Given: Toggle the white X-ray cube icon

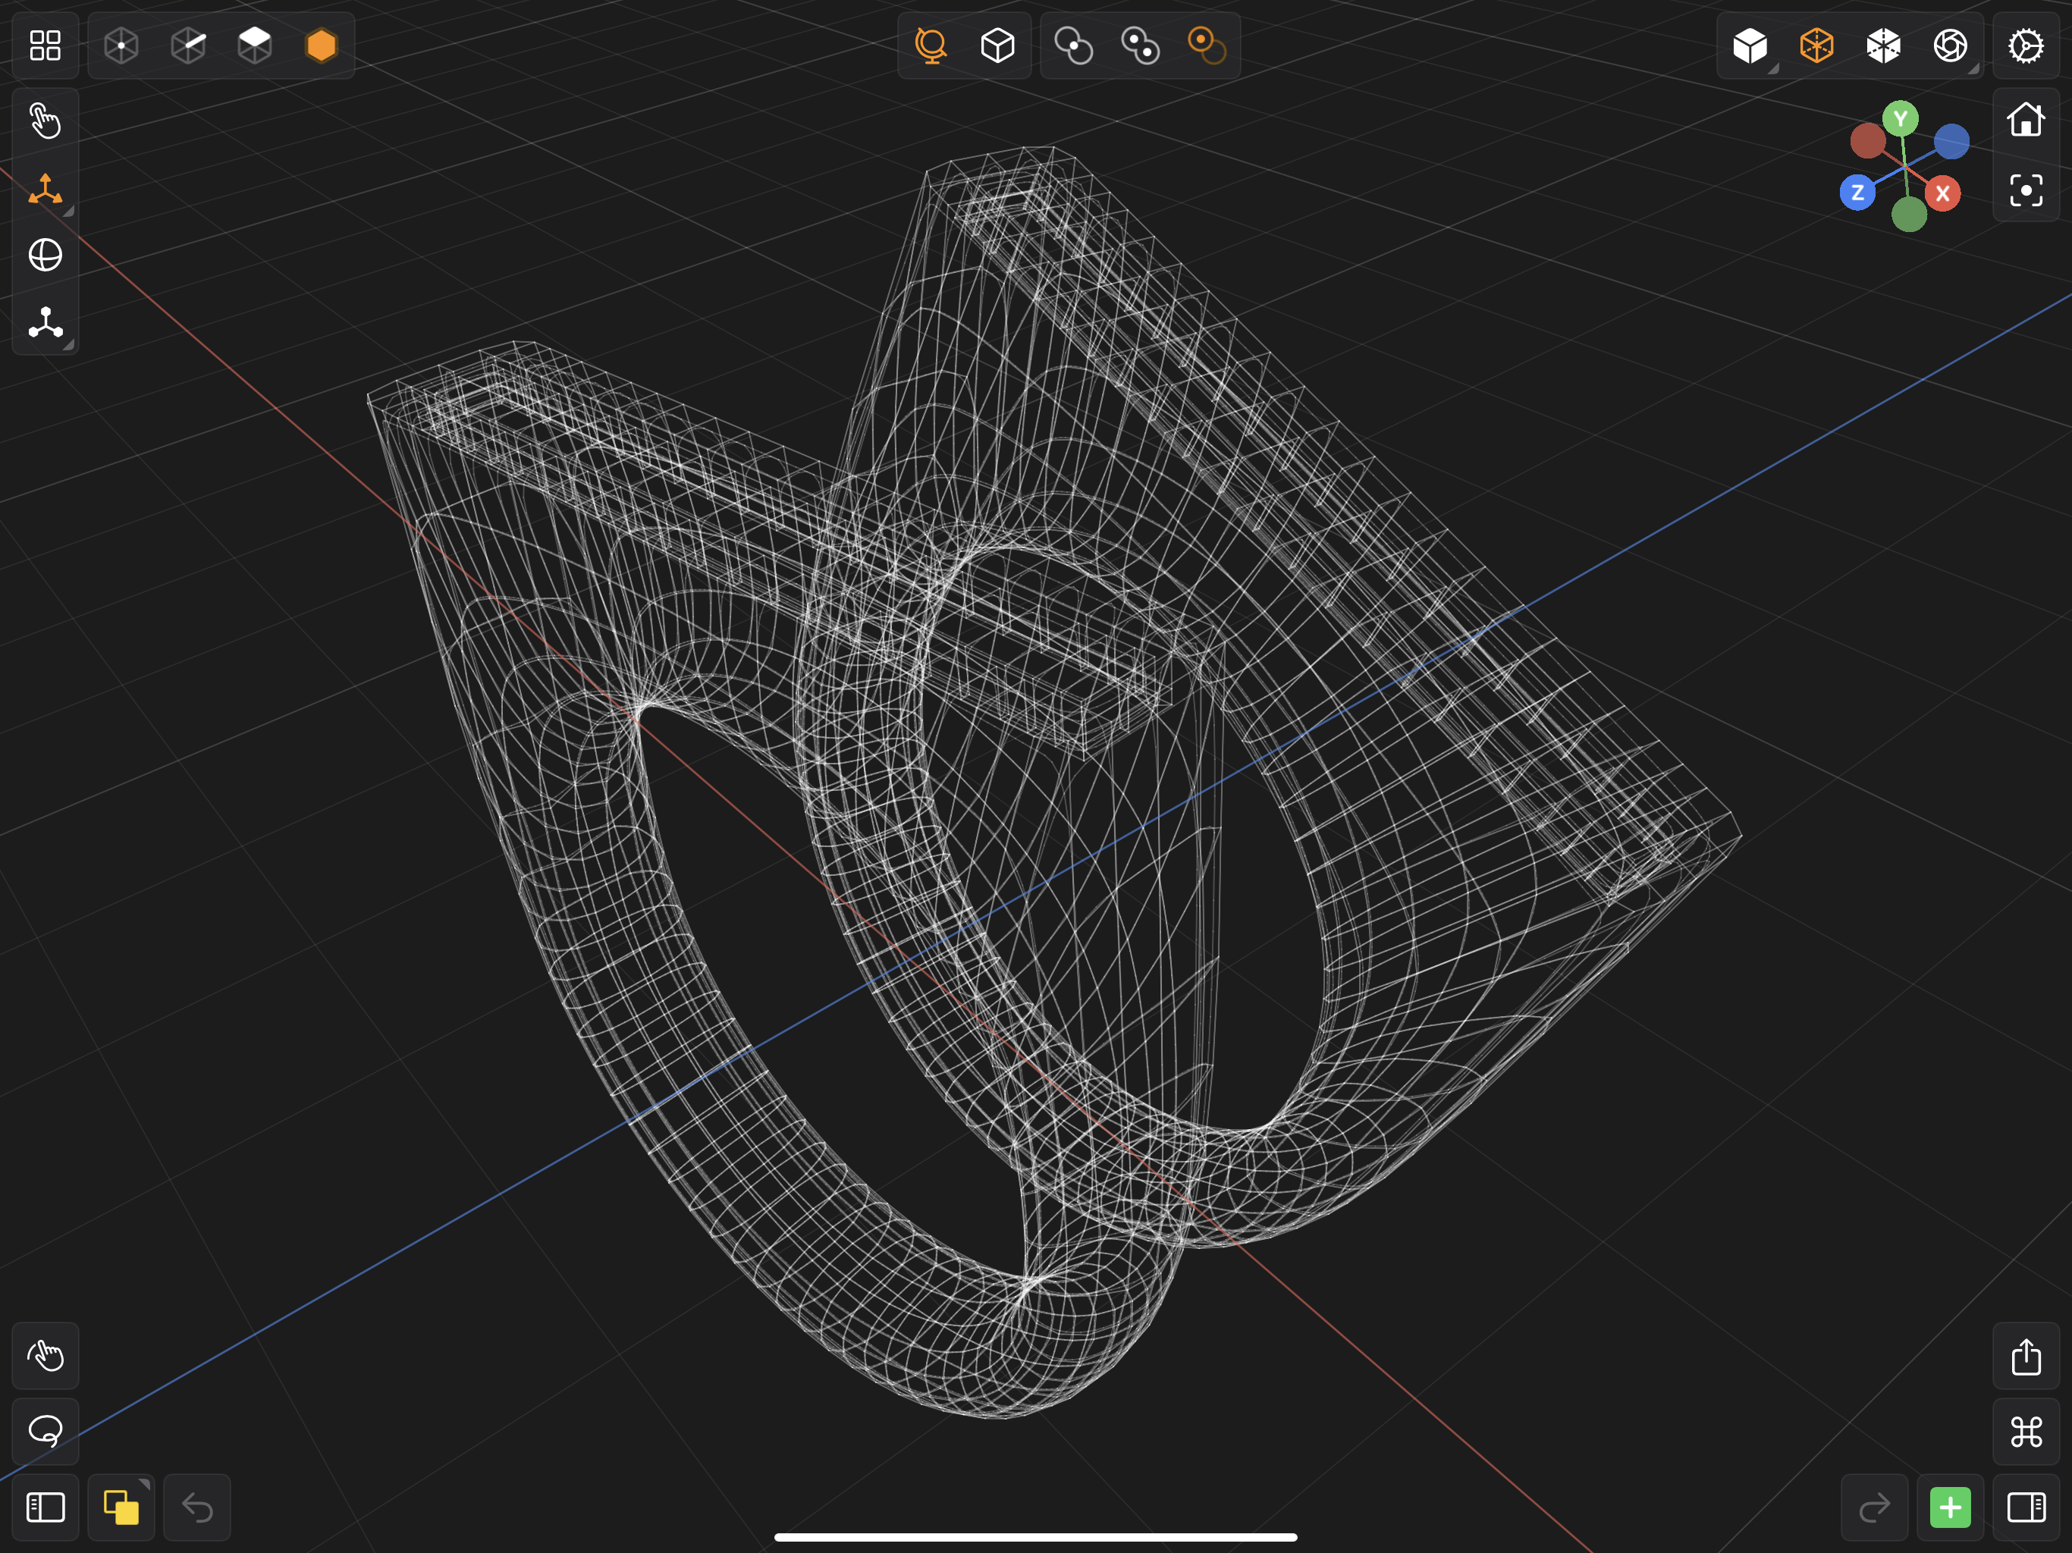Looking at the screenshot, I should click(x=1883, y=45).
